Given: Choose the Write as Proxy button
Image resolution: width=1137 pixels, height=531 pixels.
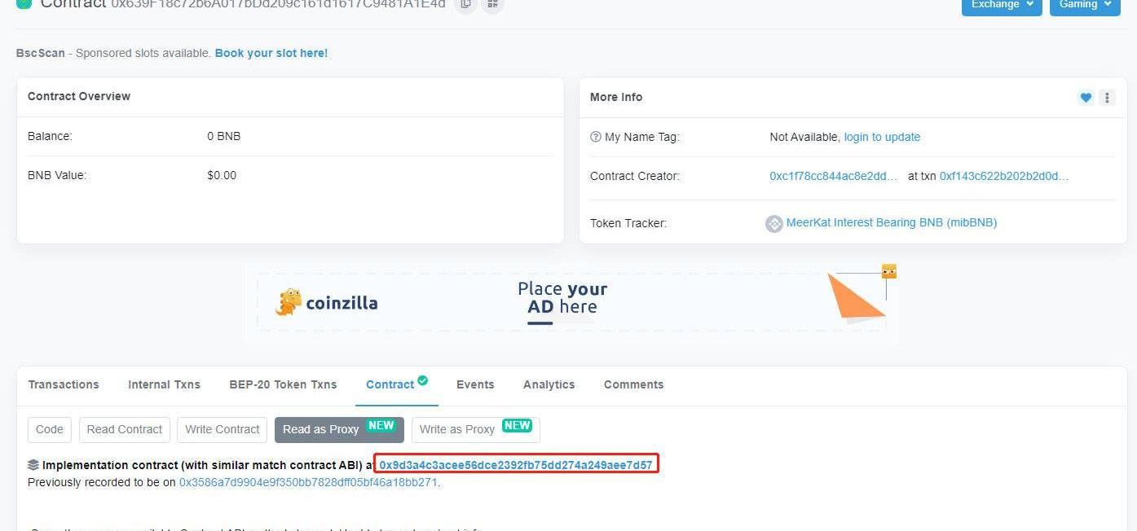Looking at the screenshot, I should [476, 429].
